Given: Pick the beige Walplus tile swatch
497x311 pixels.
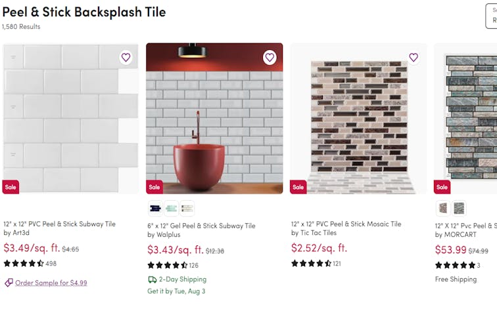Looking at the screenshot, I should click(187, 209).
